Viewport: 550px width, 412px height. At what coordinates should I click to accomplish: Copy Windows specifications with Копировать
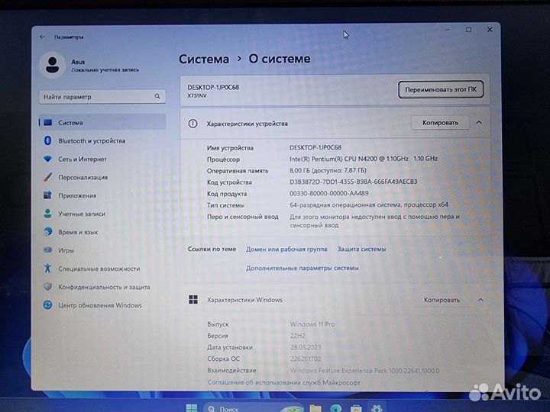[x=442, y=300]
